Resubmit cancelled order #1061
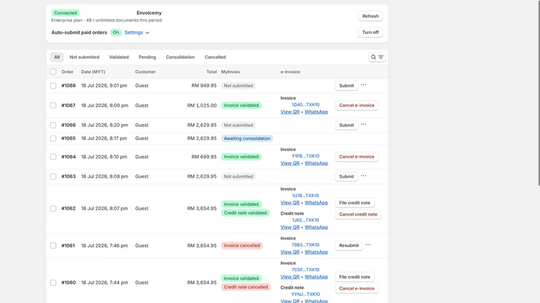Screen dimensions: 540x303 click(x=348, y=246)
